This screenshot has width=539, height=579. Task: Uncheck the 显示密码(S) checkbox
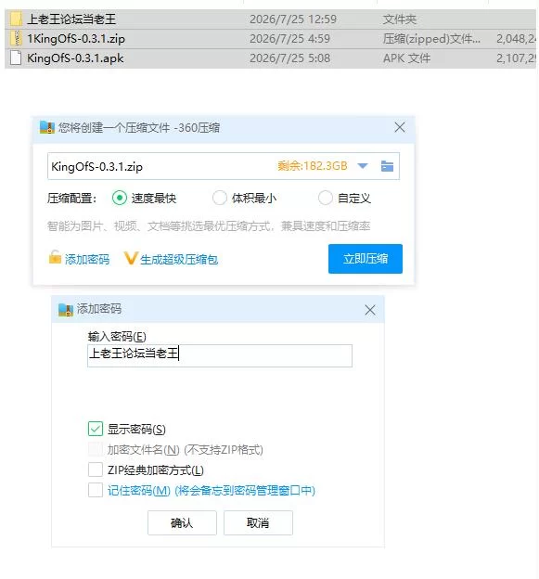pos(96,429)
